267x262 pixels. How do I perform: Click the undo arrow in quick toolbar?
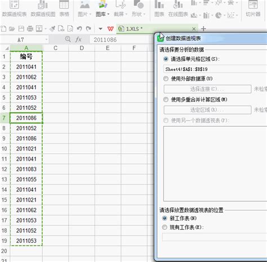click(79, 29)
